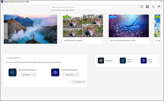This screenshot has width=164, height=101.
Task: Click the TRY THIS badge on cropping card
Action: tap(66, 17)
